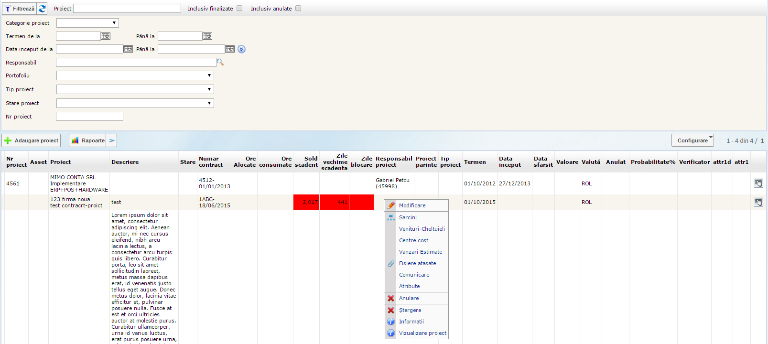Open calendar for the Termen Până la field
This screenshot has width=768, height=344.
207,36
